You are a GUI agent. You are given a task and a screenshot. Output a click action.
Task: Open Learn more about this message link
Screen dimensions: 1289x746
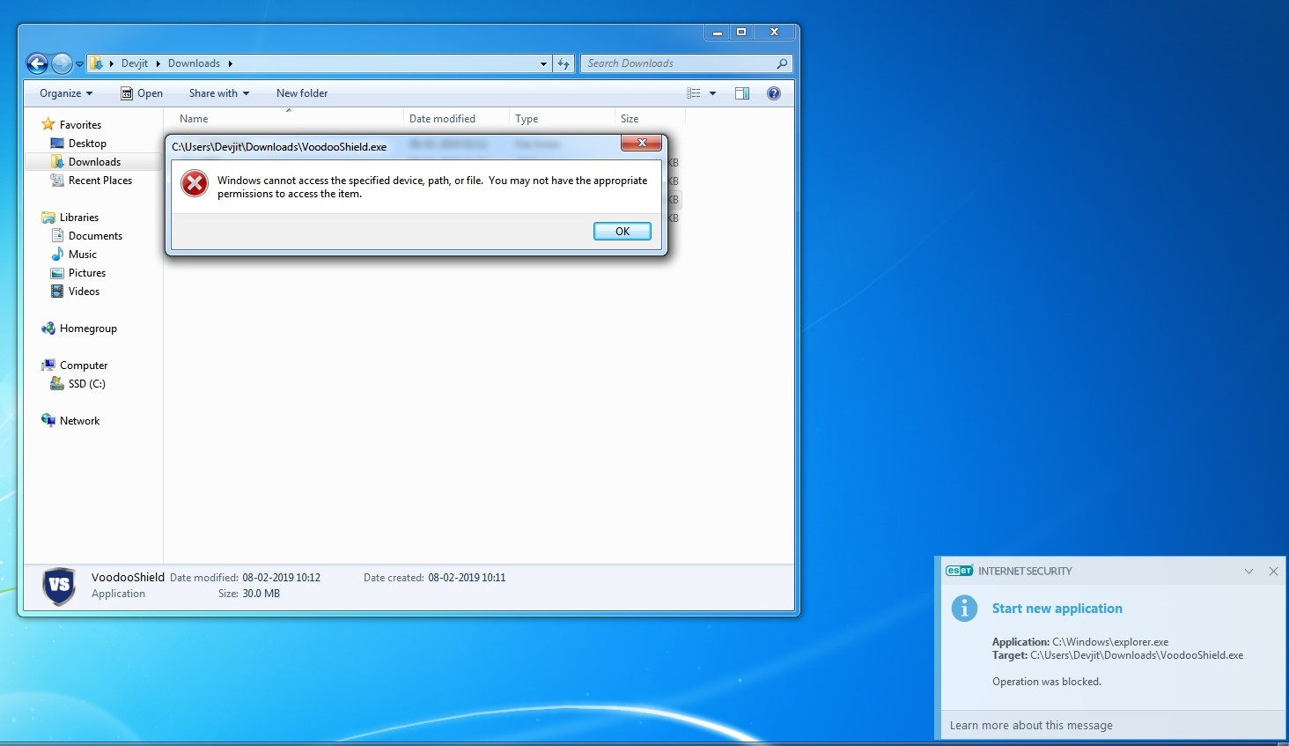[x=1031, y=726]
